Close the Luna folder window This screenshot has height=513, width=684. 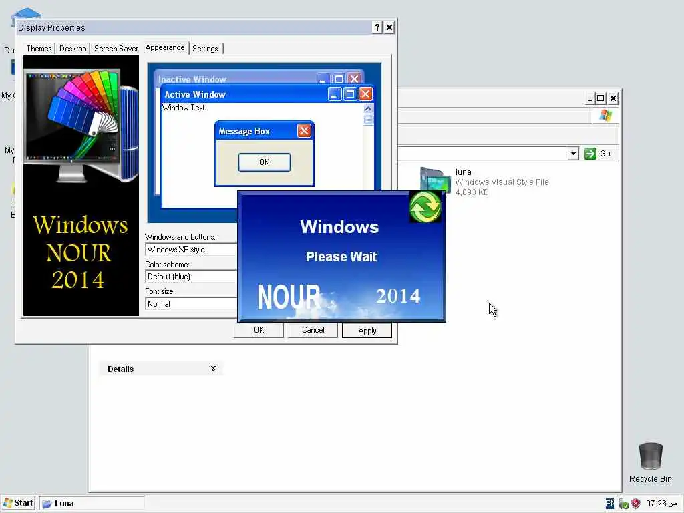tap(613, 98)
